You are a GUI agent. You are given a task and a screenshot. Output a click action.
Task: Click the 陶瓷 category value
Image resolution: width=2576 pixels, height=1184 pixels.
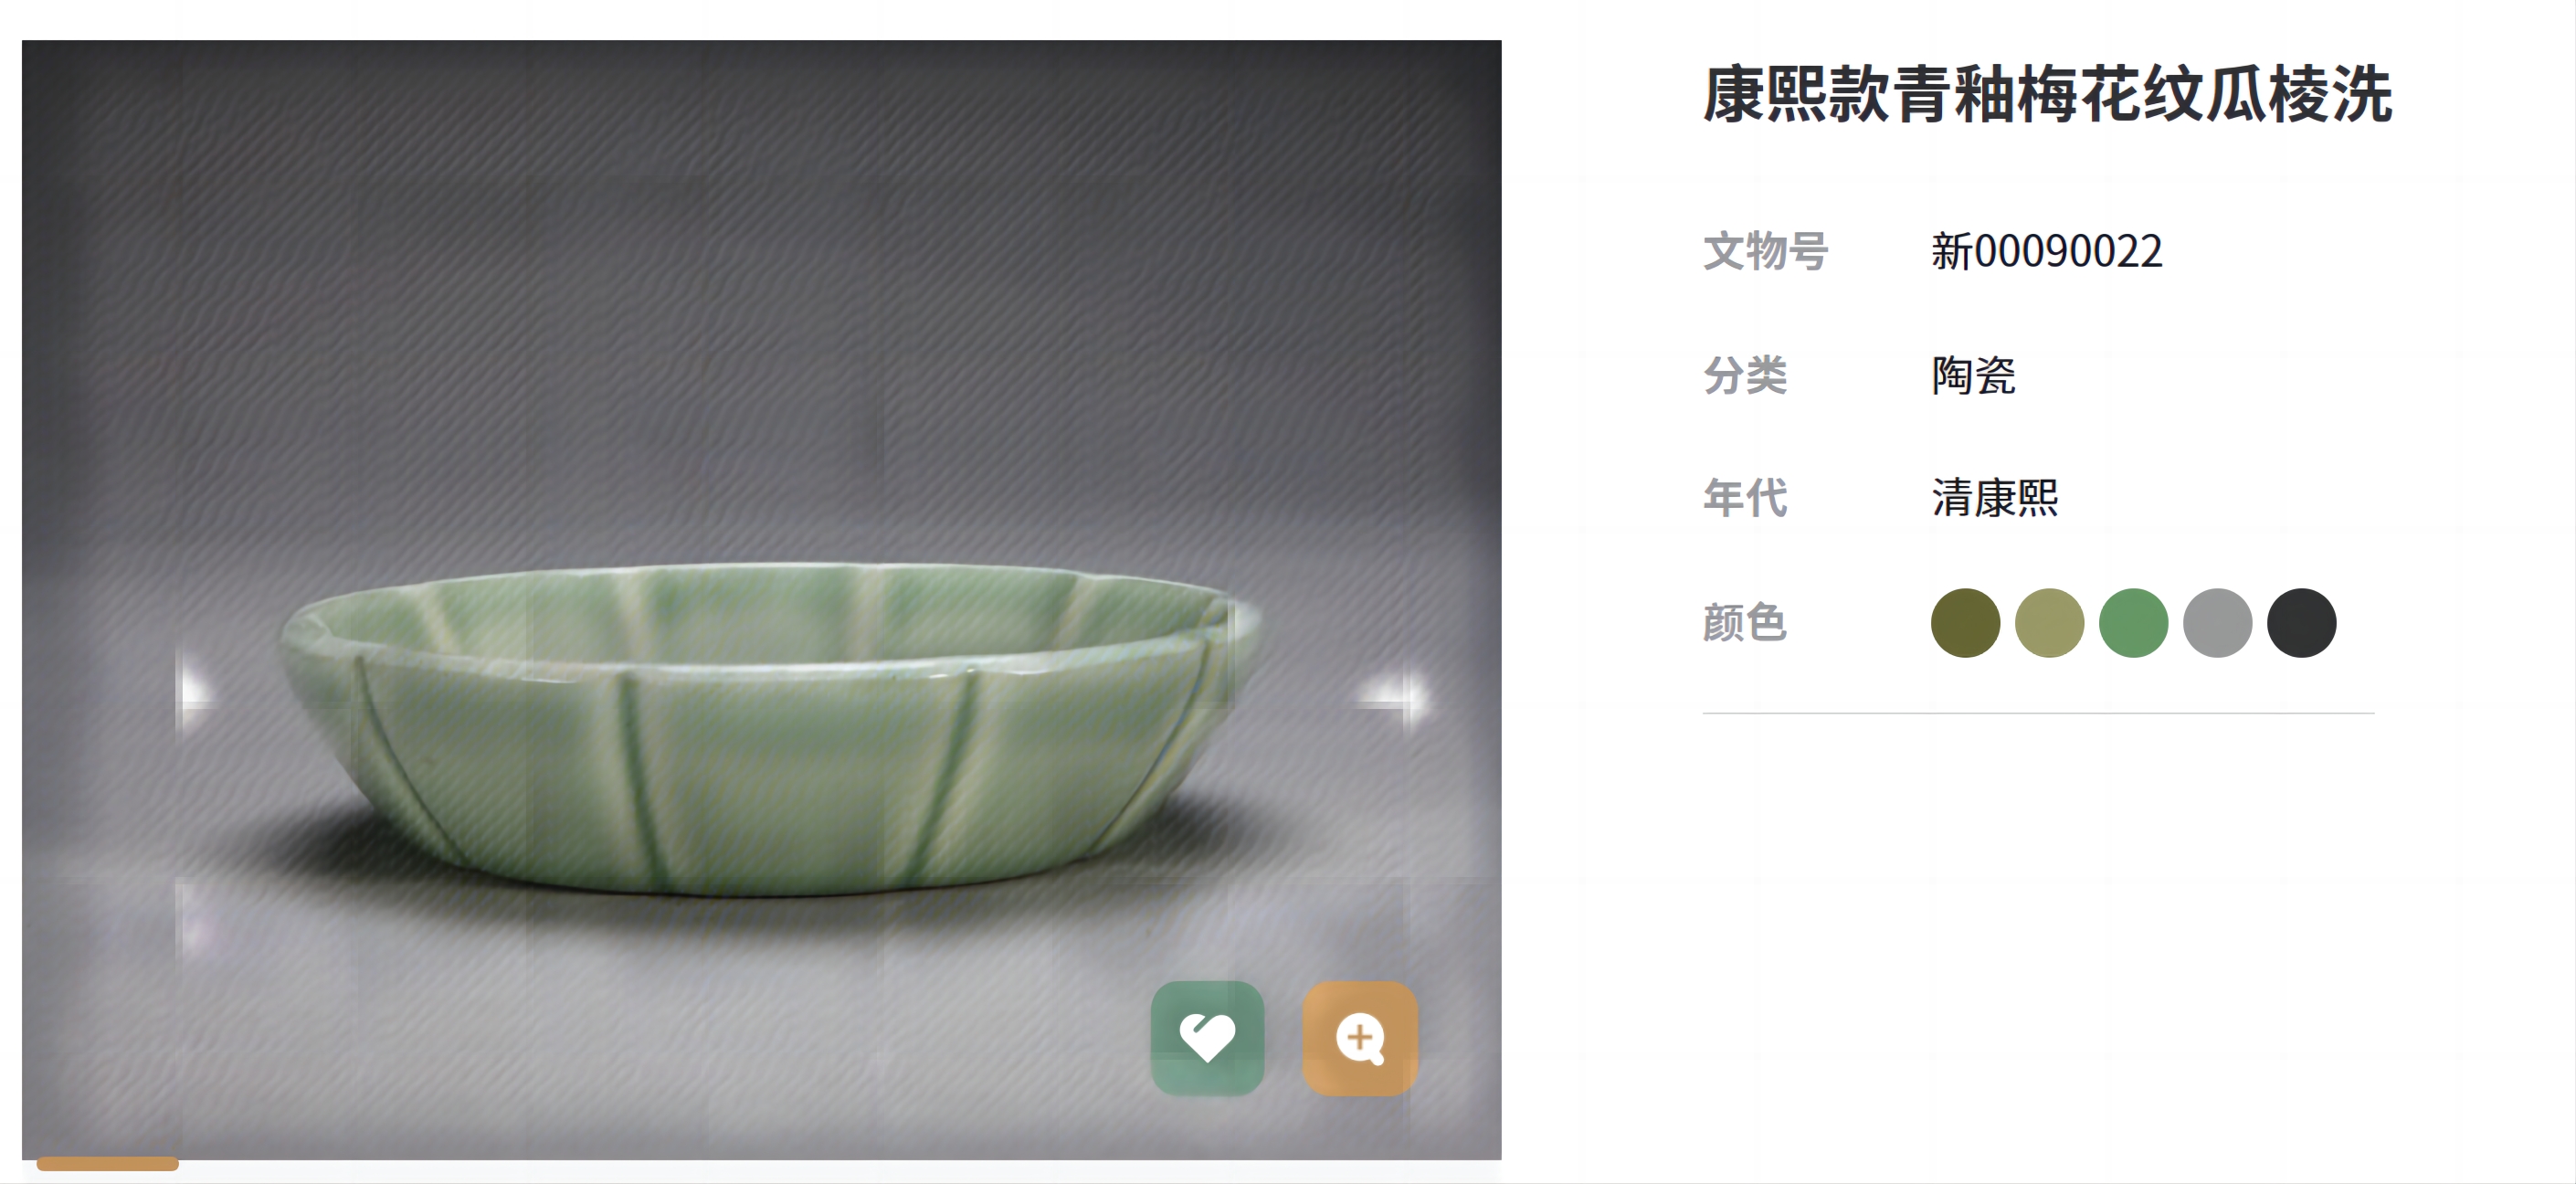point(1973,375)
